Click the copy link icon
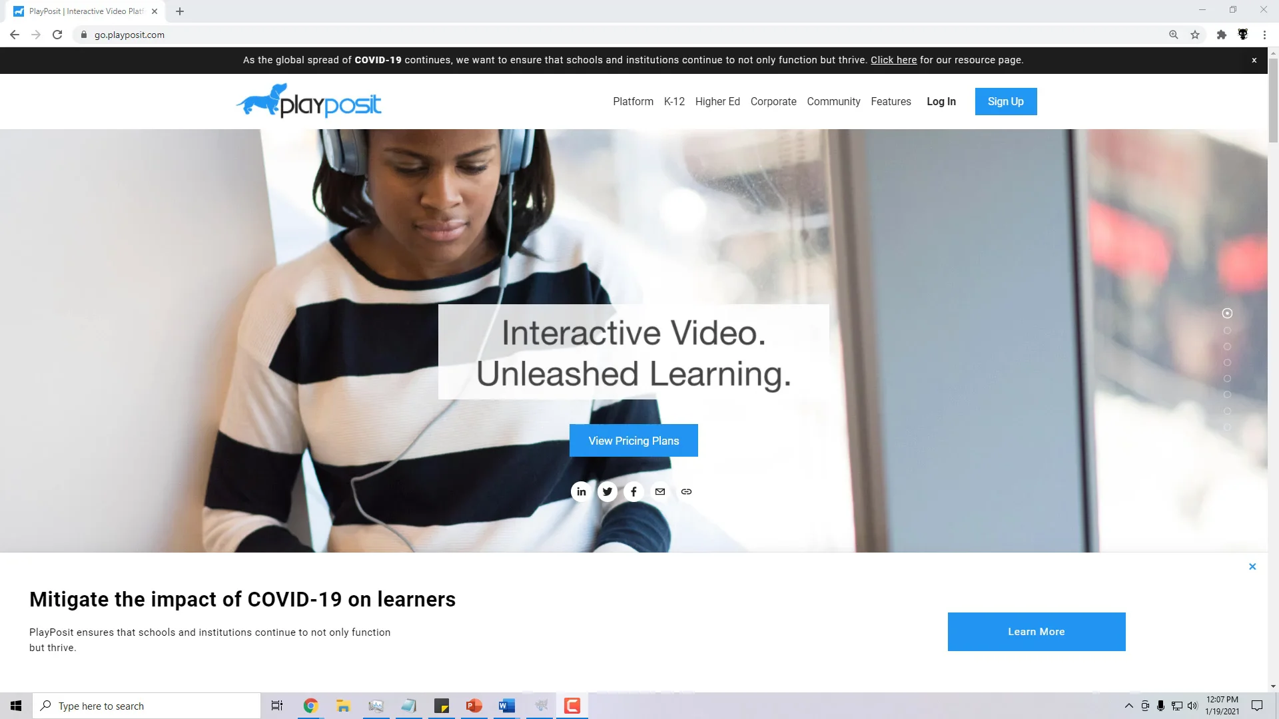 tap(686, 491)
